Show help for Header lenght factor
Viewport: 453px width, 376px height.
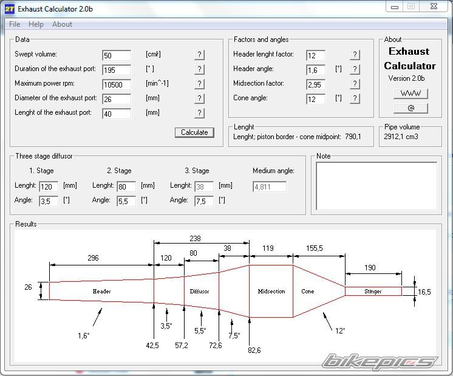(355, 55)
